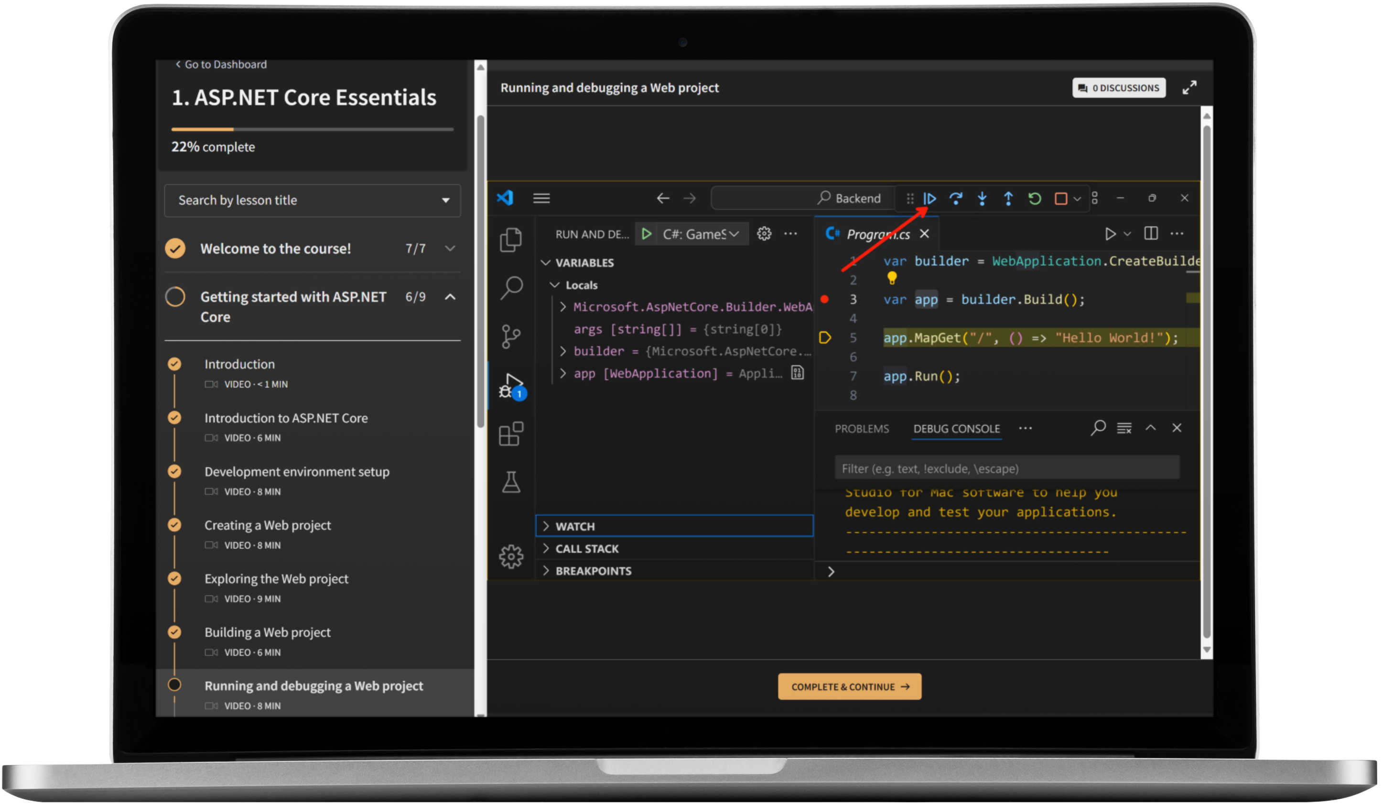The width and height of the screenshot is (1383, 805).
Task: Click the green Start Debugging play icon
Action: click(647, 234)
